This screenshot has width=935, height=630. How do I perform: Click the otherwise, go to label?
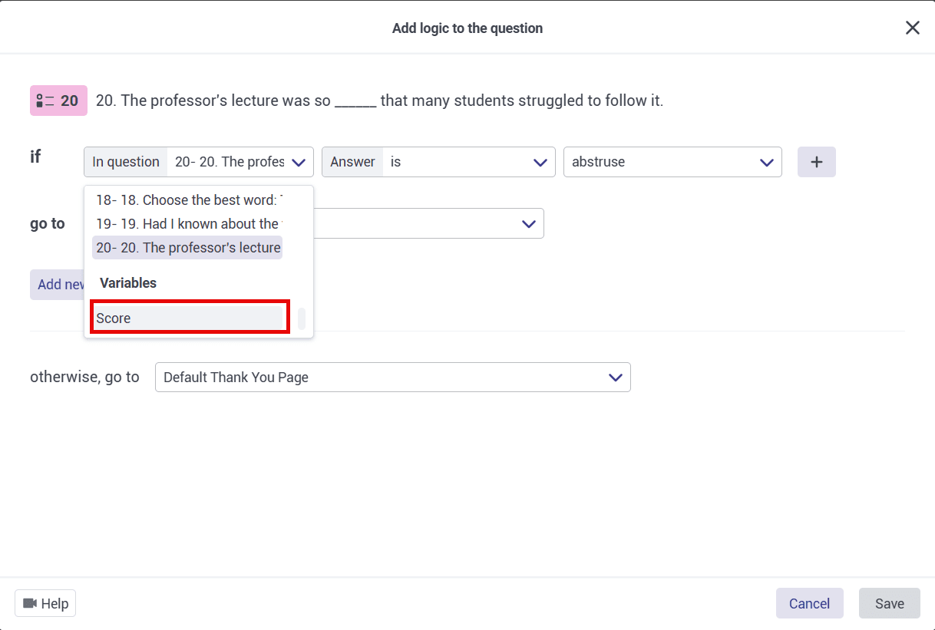(84, 377)
